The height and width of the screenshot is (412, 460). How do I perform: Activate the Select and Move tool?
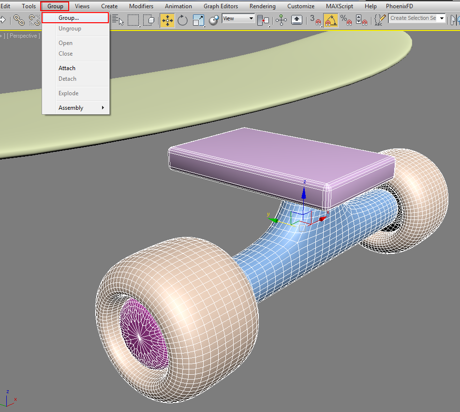click(x=167, y=20)
